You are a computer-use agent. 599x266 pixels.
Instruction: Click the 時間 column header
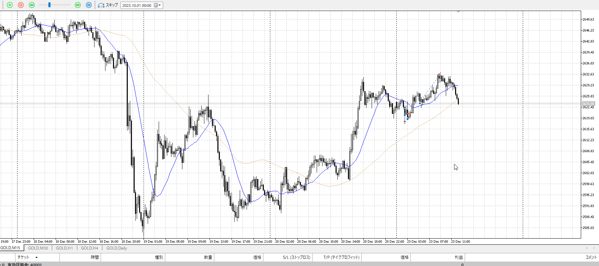[95, 257]
